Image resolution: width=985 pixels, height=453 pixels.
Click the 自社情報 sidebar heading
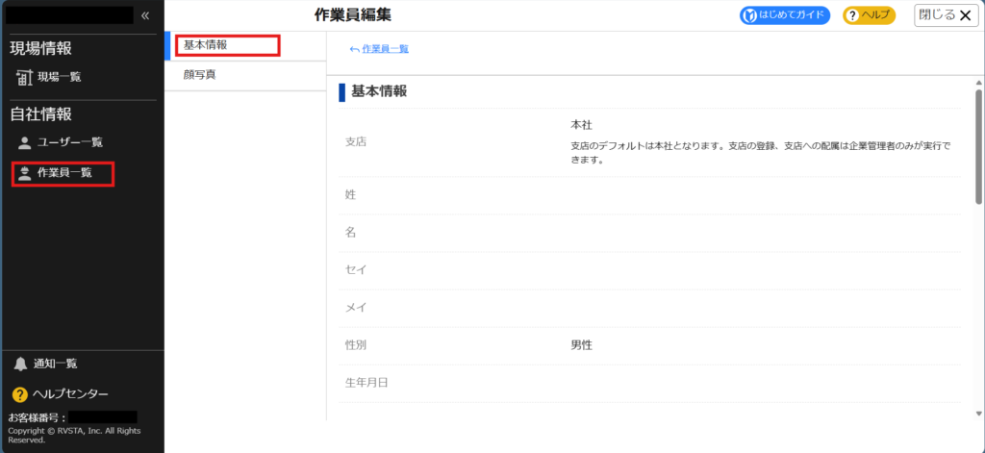tap(40, 114)
